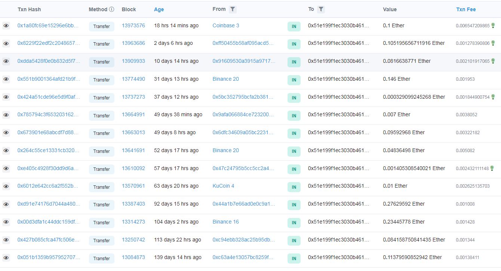Open block 13973576
Screen dimensions: 501x271
click(x=133, y=25)
